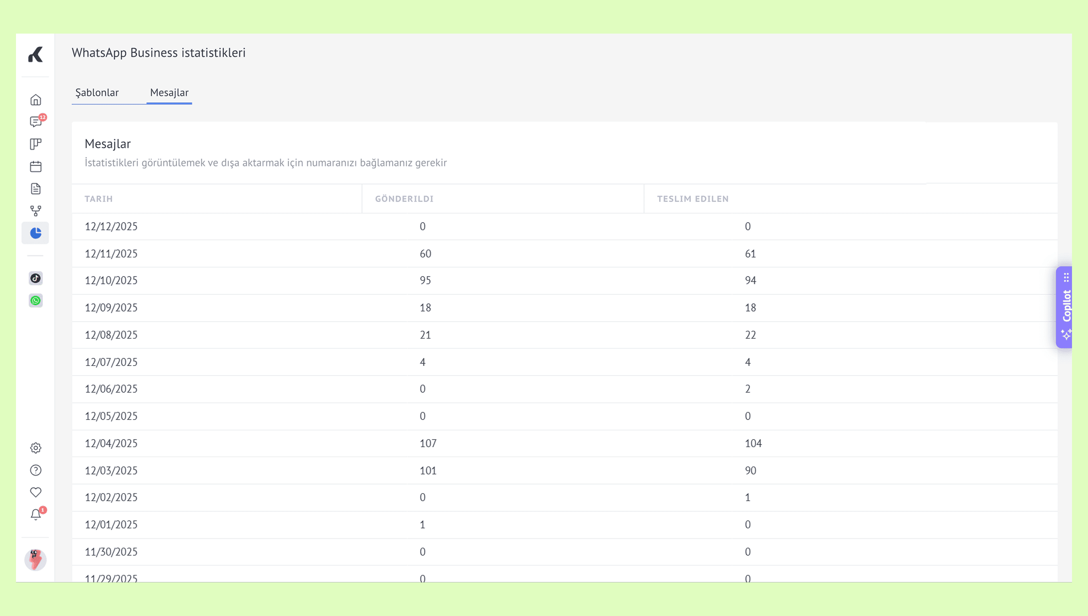This screenshot has height=616, width=1088.
Task: Click the user profile avatar
Action: tap(36, 560)
